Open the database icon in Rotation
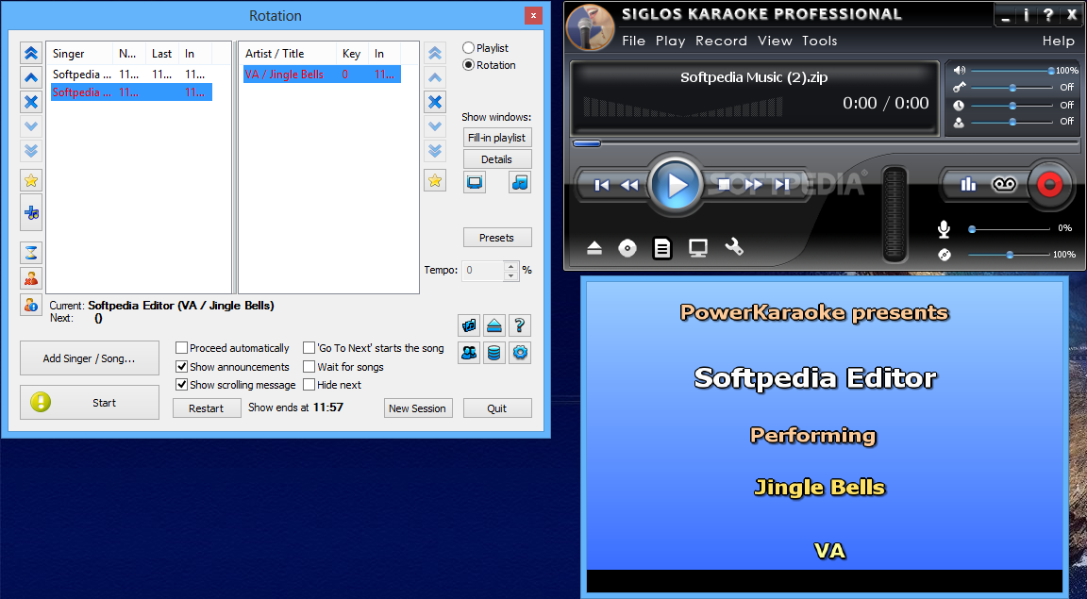The width and height of the screenshot is (1087, 599). pos(494,352)
